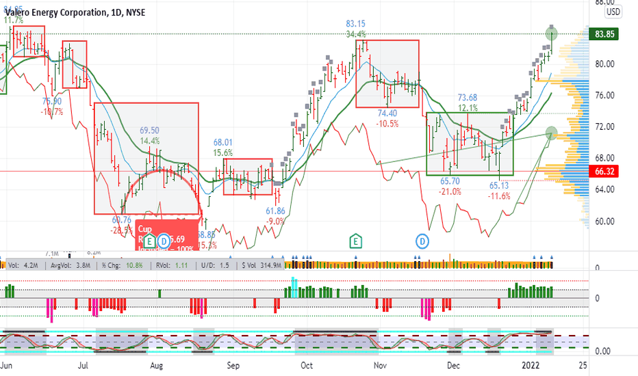This screenshot has width=638, height=376.
Task: Click the Oct label on time axis
Action: point(307,365)
